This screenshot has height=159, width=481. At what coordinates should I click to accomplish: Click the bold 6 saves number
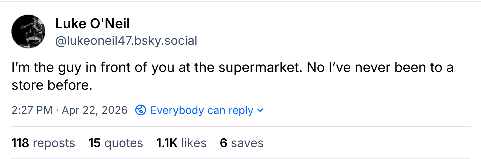(223, 143)
